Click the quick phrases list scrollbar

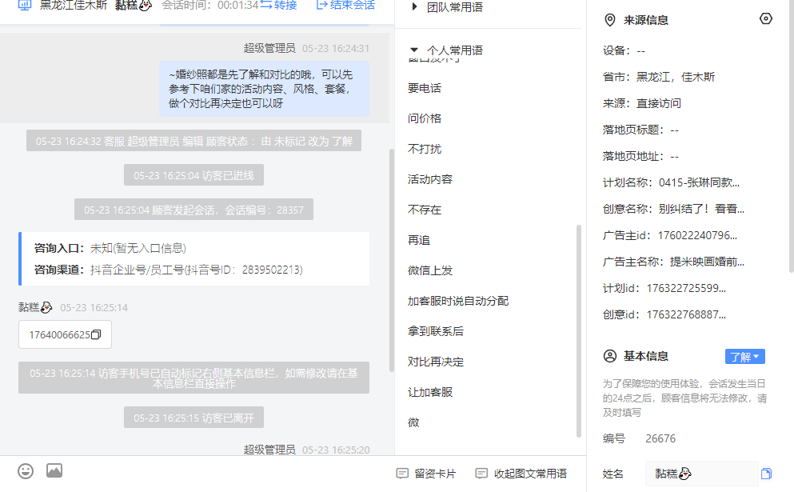point(579,331)
